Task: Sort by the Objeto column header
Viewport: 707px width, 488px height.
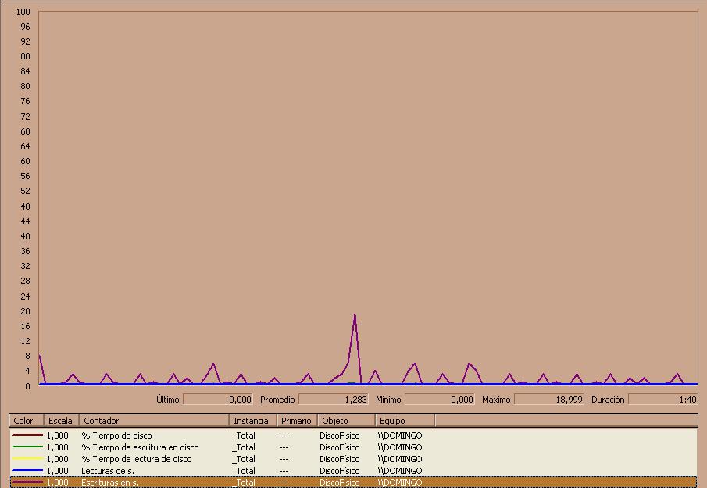Action: coord(346,421)
